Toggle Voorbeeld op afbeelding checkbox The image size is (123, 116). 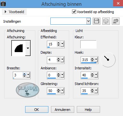coord(74,12)
